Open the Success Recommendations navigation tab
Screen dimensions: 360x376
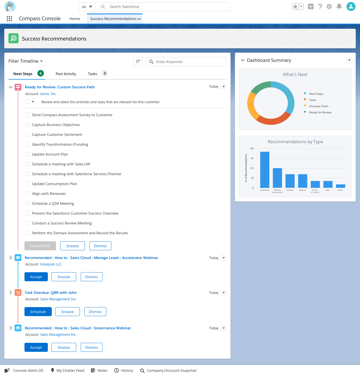(x=115, y=19)
